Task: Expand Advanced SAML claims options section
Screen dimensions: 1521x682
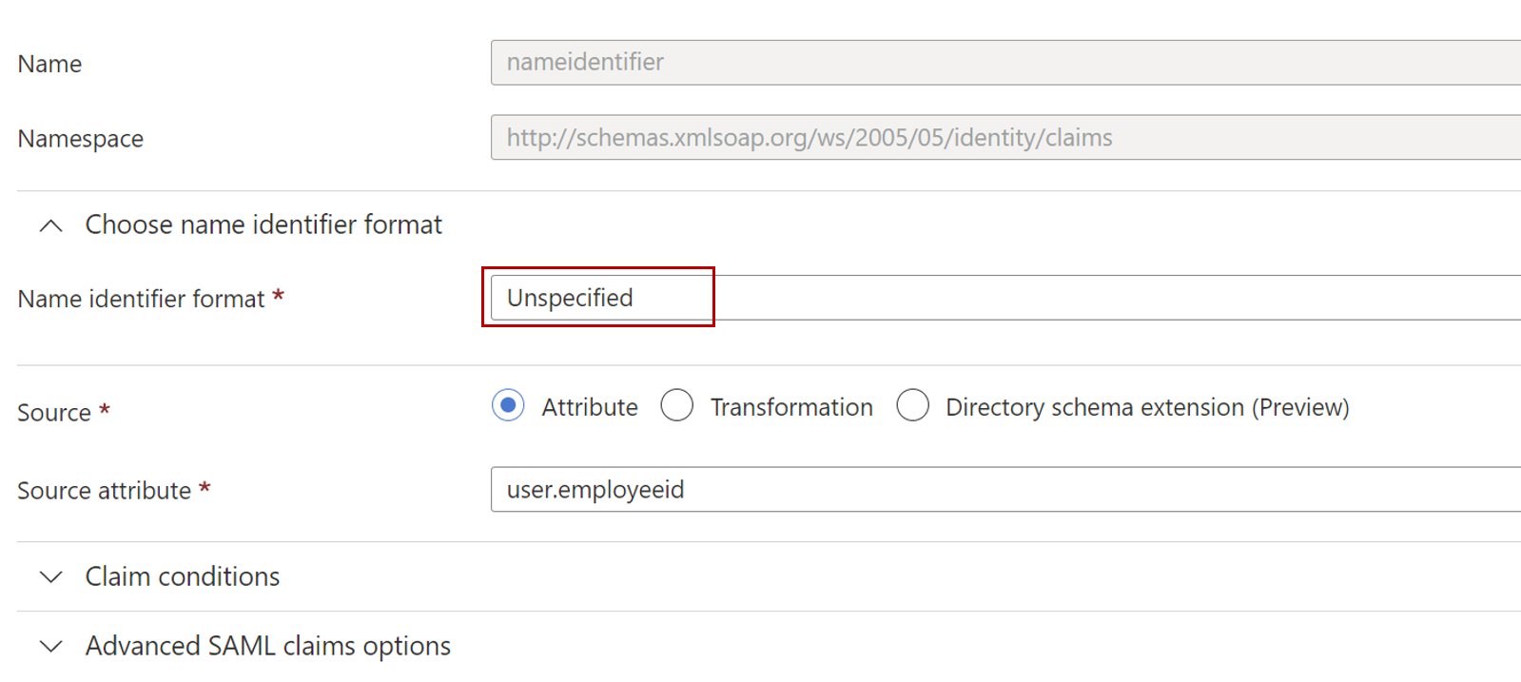Action: [267, 646]
